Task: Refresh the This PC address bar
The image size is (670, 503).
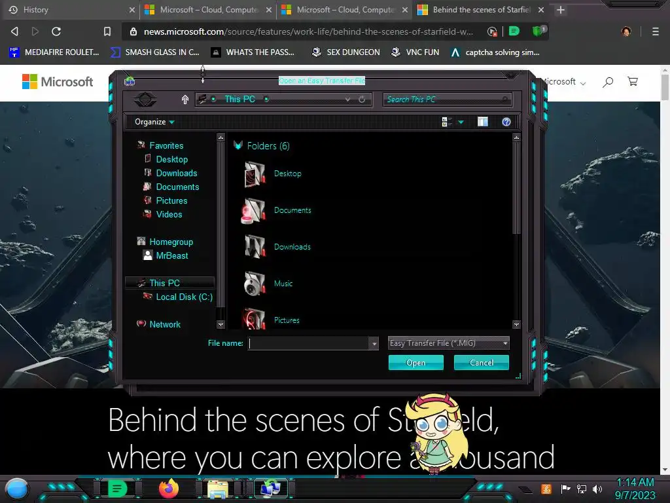Action: click(362, 100)
